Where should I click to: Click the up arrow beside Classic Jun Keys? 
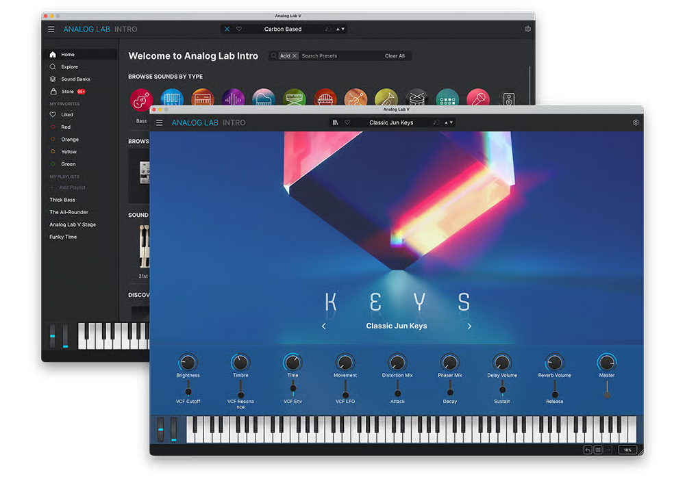click(x=446, y=122)
